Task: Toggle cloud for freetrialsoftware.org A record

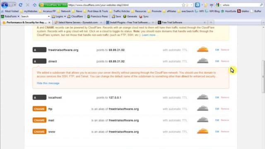Action: pos(202,50)
